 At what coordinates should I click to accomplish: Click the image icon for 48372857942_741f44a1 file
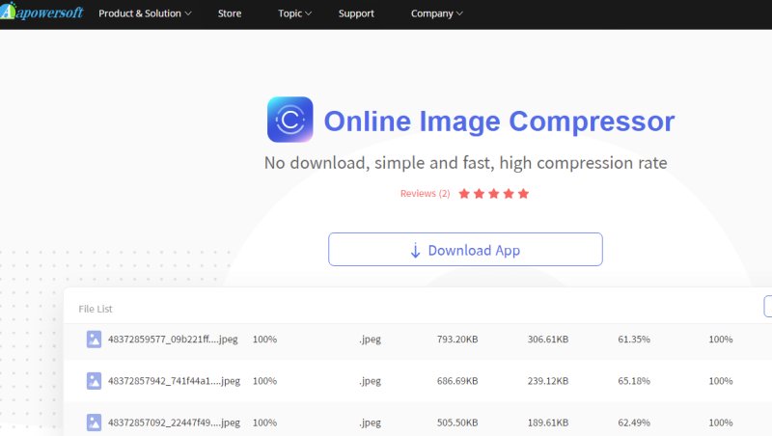pos(94,381)
